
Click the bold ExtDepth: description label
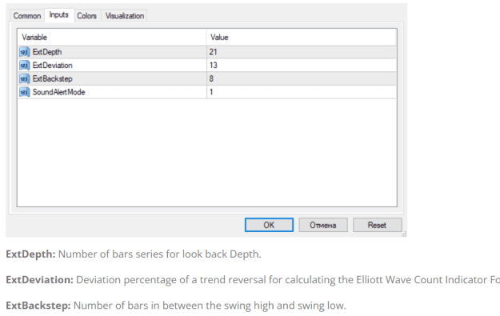[x=30, y=254]
